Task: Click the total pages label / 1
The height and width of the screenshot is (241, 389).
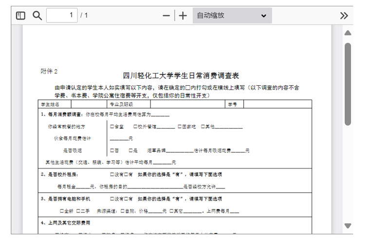Action: point(84,16)
